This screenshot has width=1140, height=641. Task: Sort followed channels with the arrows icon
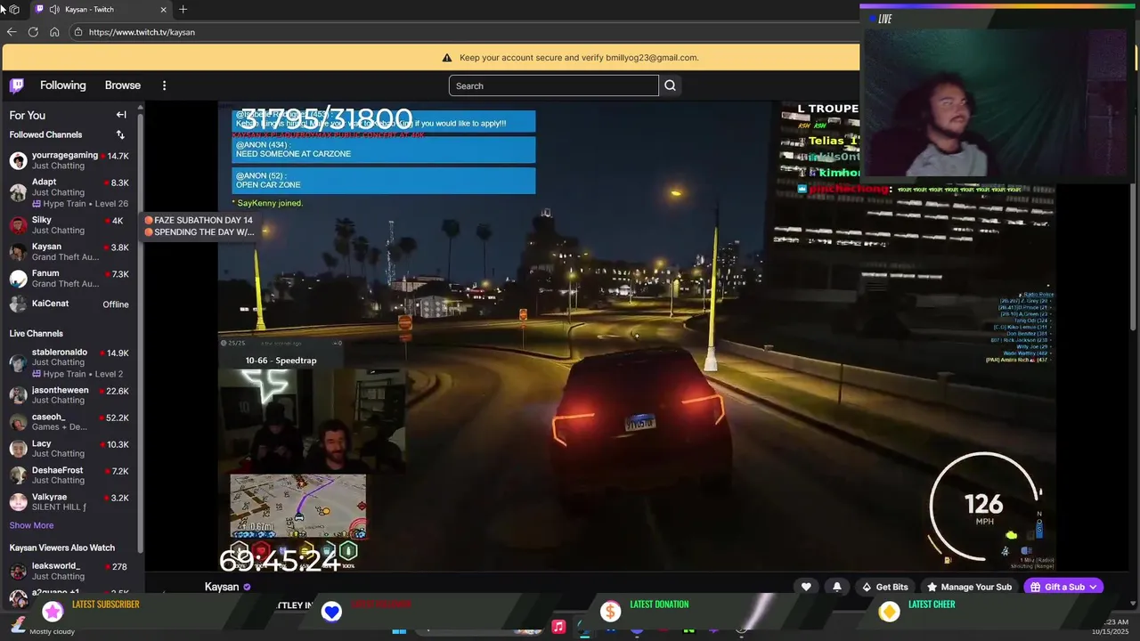tap(120, 134)
